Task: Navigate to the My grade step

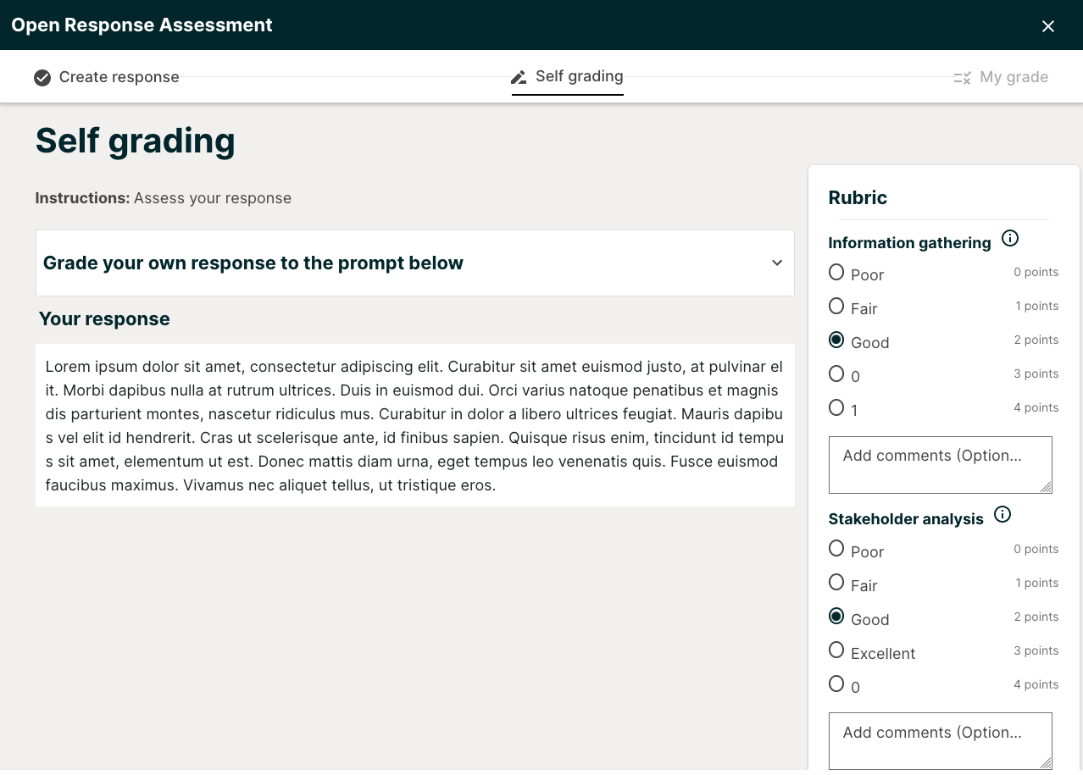Action: point(1014,77)
